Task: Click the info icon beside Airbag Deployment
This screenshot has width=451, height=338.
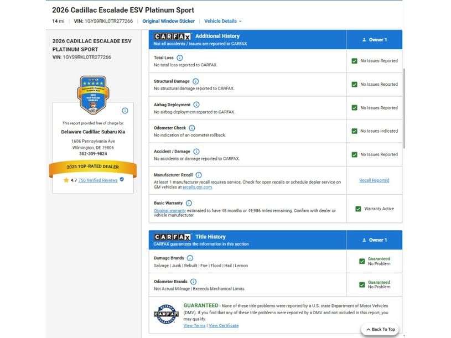Action: [196, 105]
